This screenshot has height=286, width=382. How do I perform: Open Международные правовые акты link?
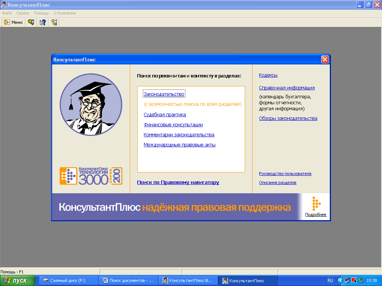[179, 145]
